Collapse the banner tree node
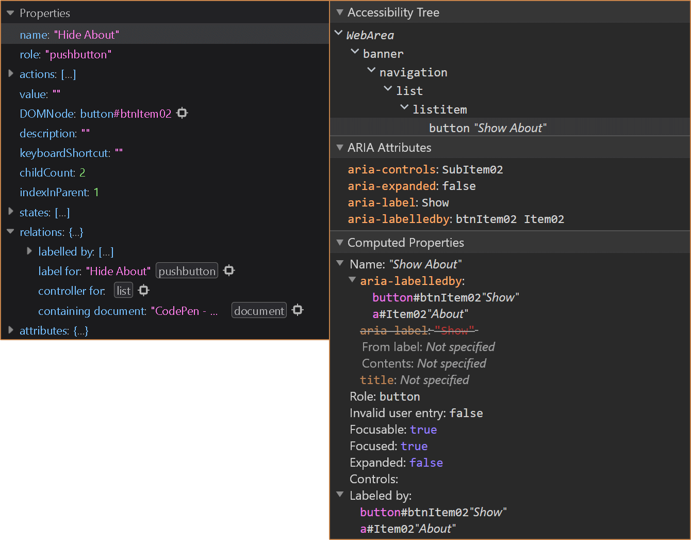Image resolution: width=691 pixels, height=540 pixels. click(355, 52)
